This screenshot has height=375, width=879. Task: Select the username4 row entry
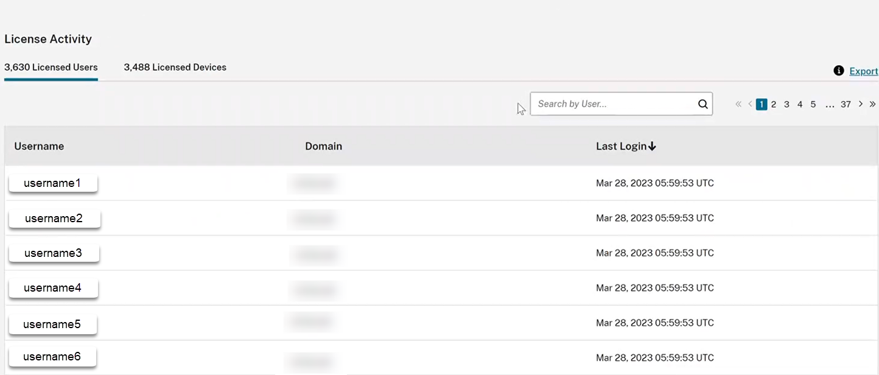click(53, 288)
